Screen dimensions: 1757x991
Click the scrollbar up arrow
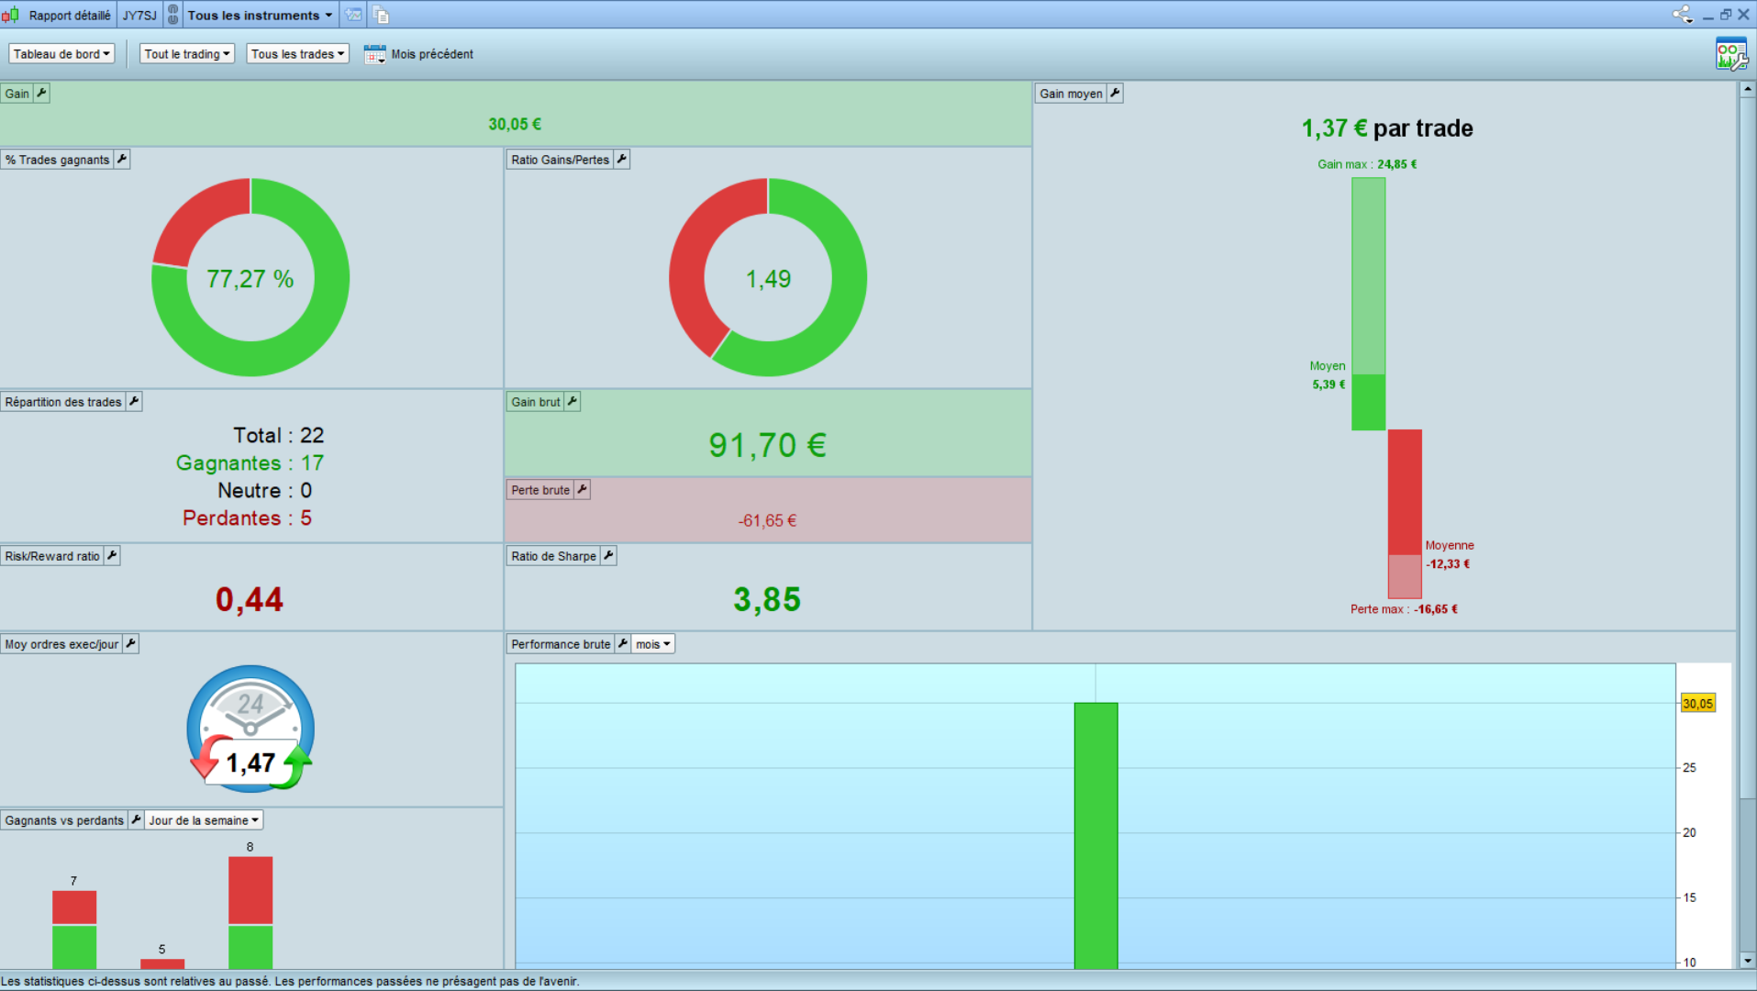coord(1747,89)
